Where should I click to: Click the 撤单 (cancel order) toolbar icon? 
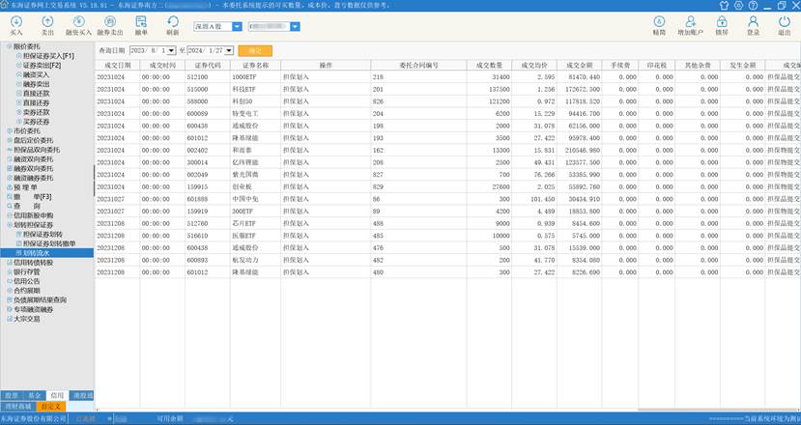coord(141,25)
